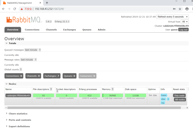Open a new browser tab
The width and height of the screenshot is (193, 128).
click(x=47, y=3)
